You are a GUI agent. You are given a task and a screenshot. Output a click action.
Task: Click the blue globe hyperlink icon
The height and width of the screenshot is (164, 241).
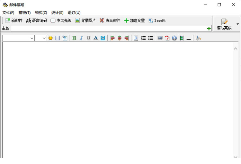pos(174,38)
